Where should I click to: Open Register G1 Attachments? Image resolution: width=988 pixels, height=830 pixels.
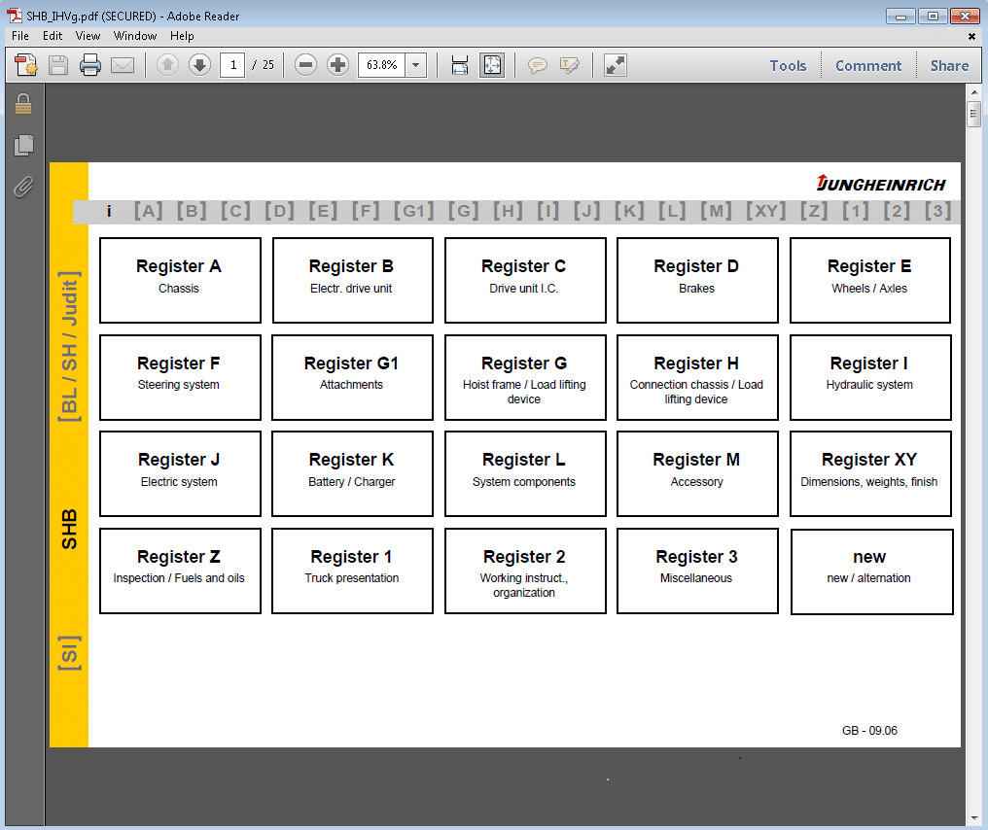tap(353, 377)
